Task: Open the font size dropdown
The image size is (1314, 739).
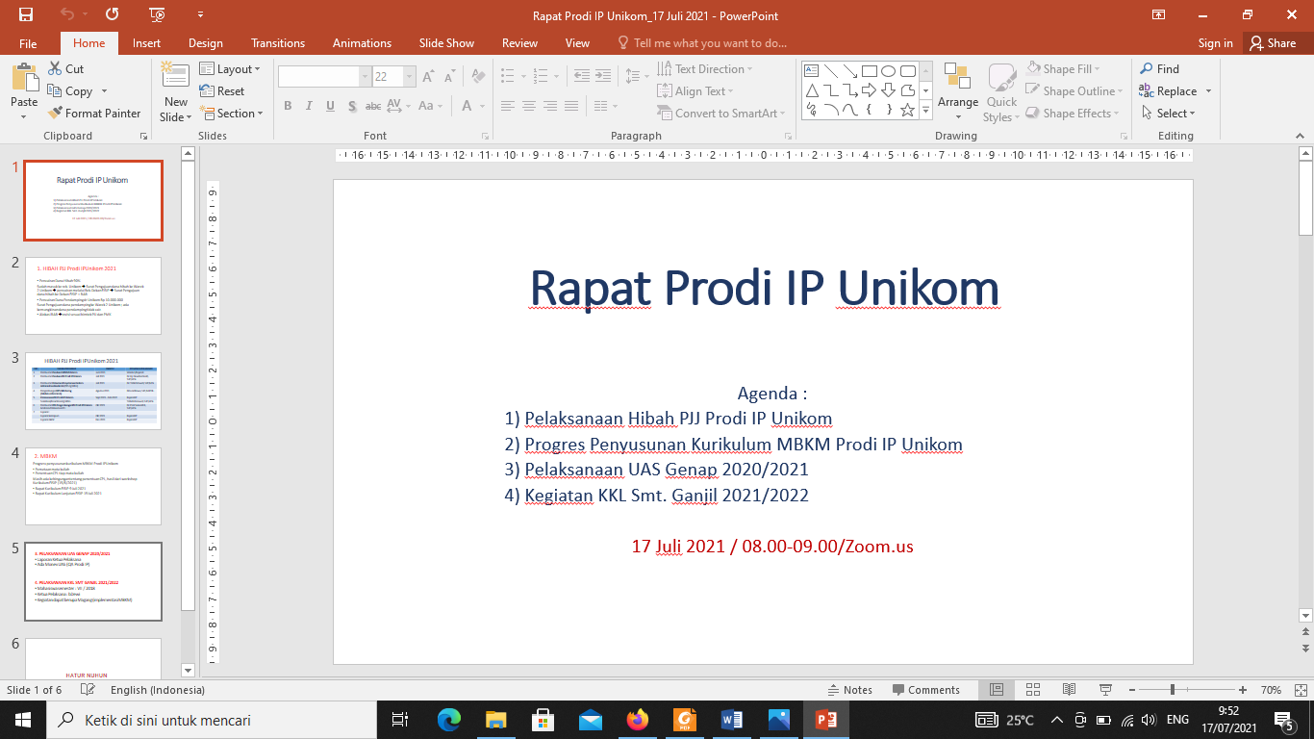Action: (x=410, y=77)
